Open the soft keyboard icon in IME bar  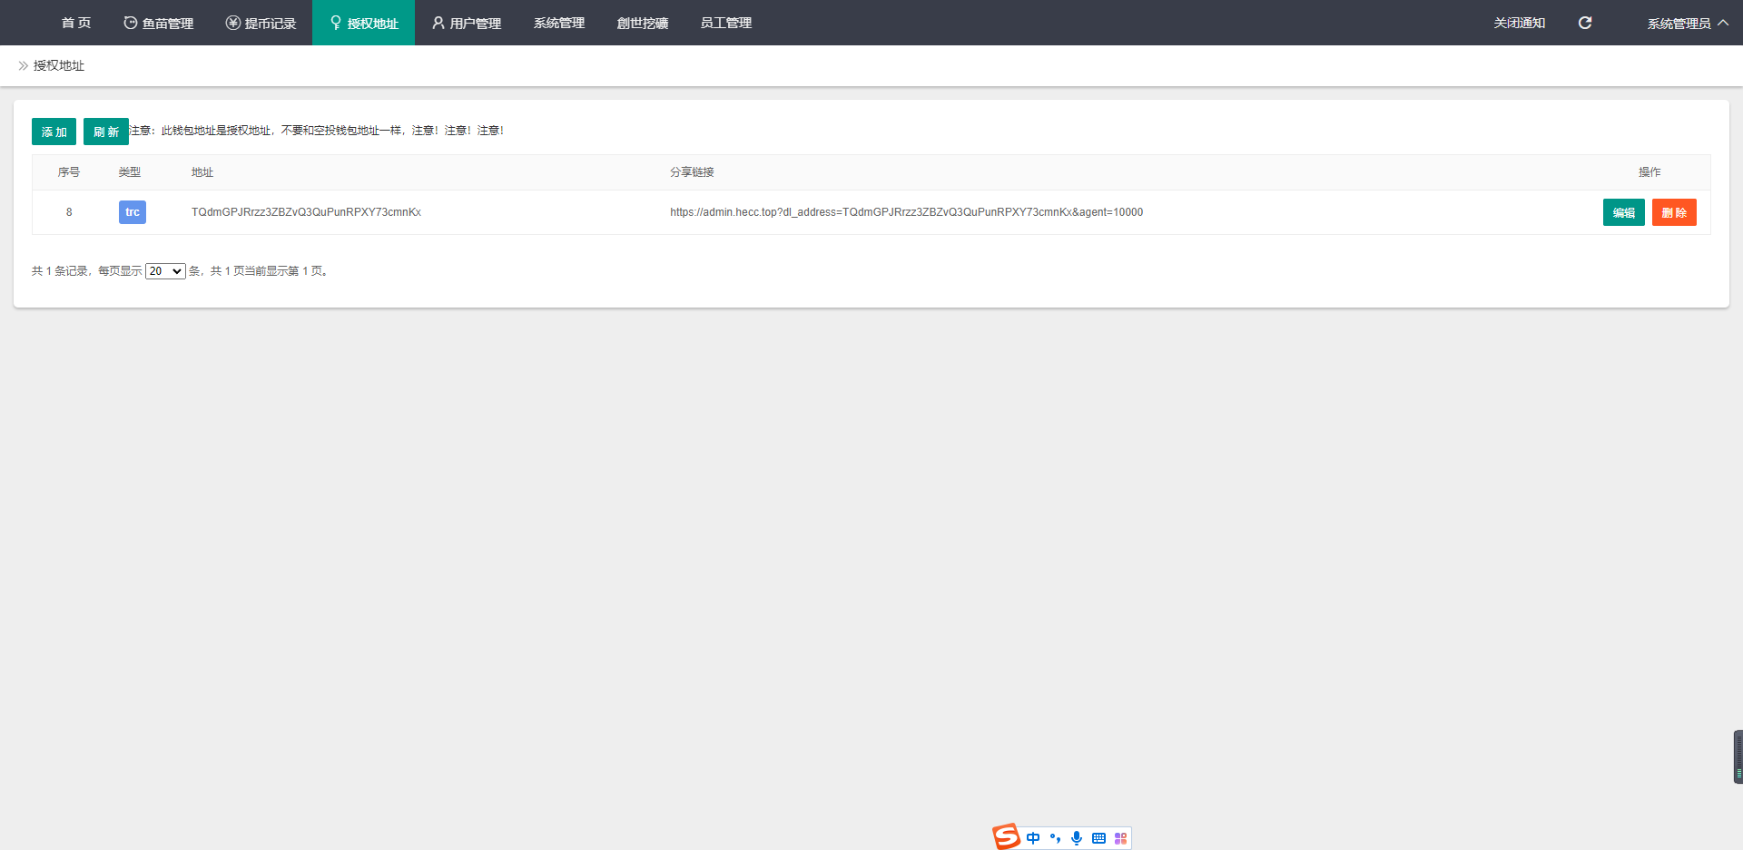(1098, 838)
